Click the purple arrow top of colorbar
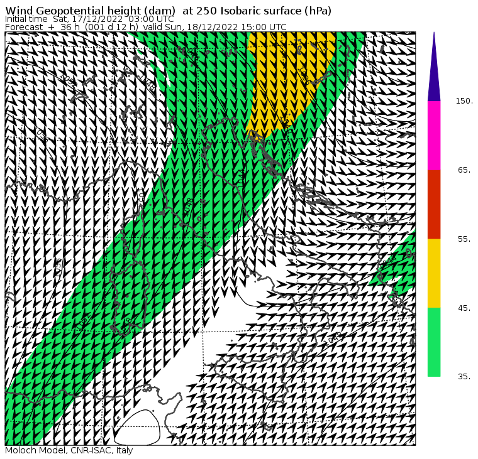 tap(434, 67)
